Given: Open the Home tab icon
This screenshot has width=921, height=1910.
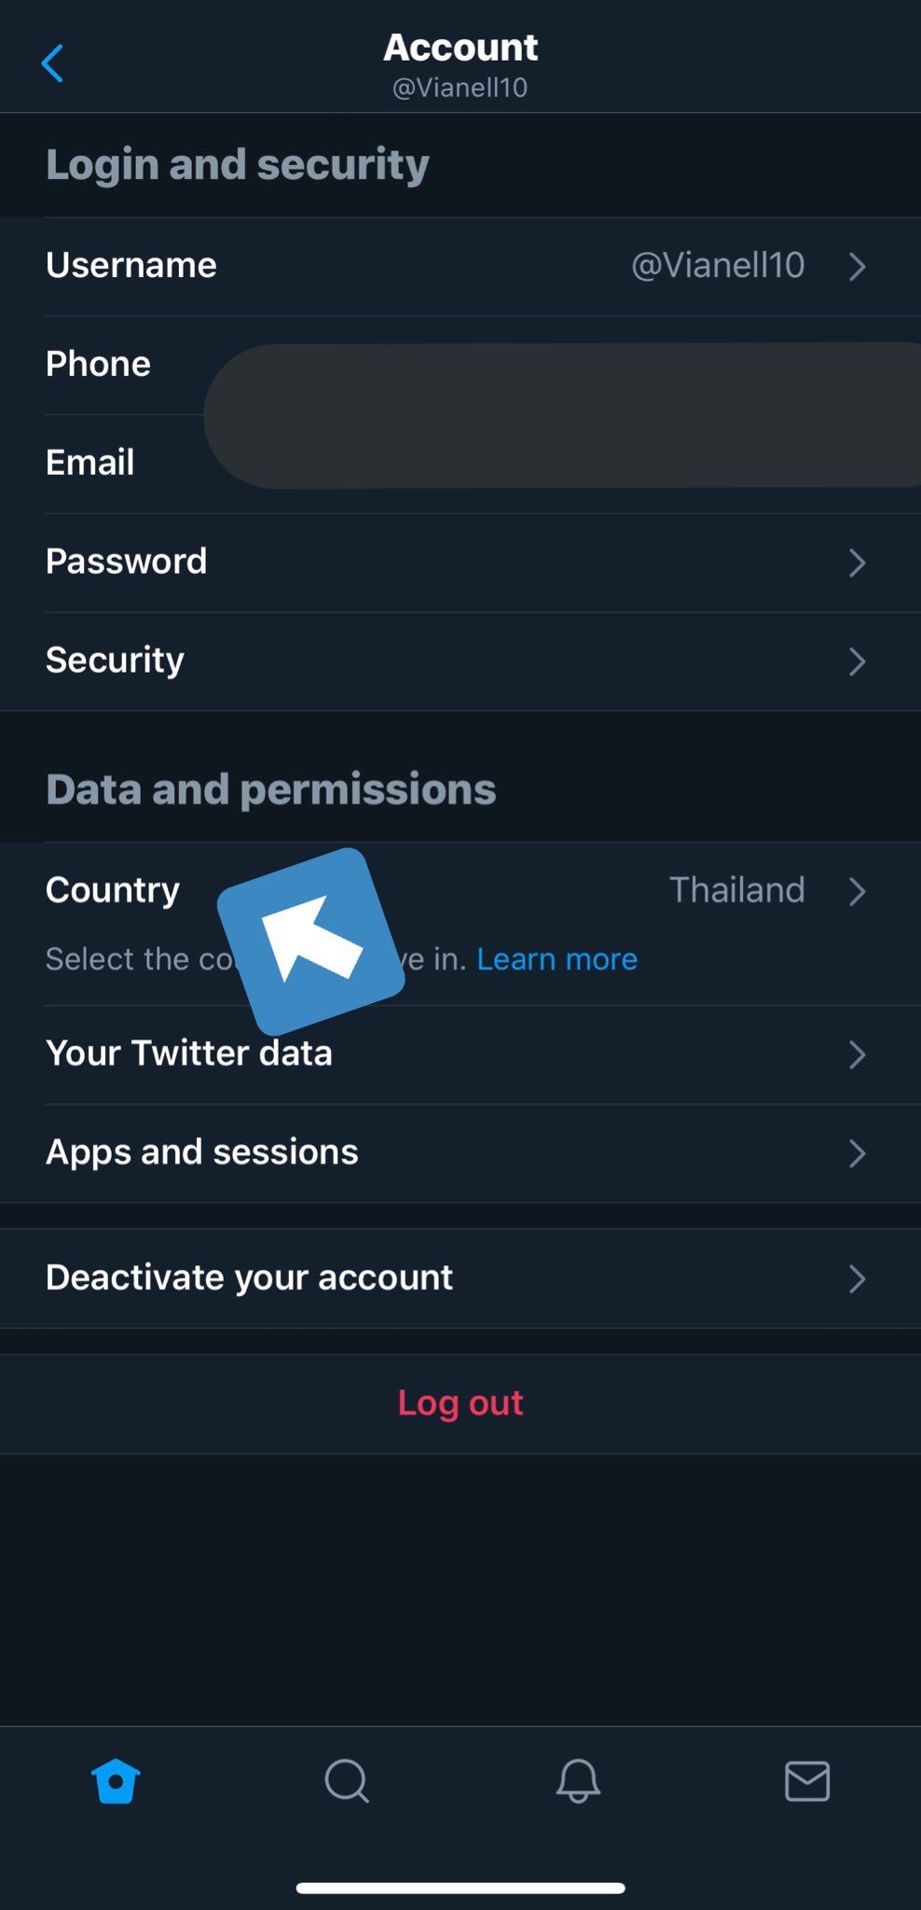Looking at the screenshot, I should tap(116, 1781).
